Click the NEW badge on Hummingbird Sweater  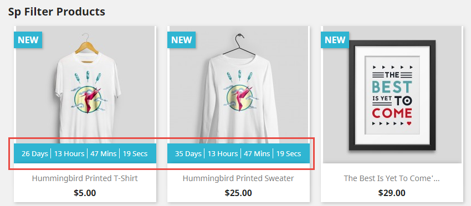pos(181,40)
